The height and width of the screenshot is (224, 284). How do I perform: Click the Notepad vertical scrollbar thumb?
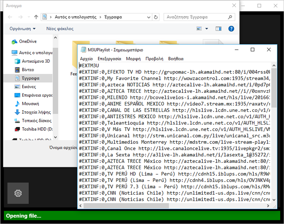[274, 88]
